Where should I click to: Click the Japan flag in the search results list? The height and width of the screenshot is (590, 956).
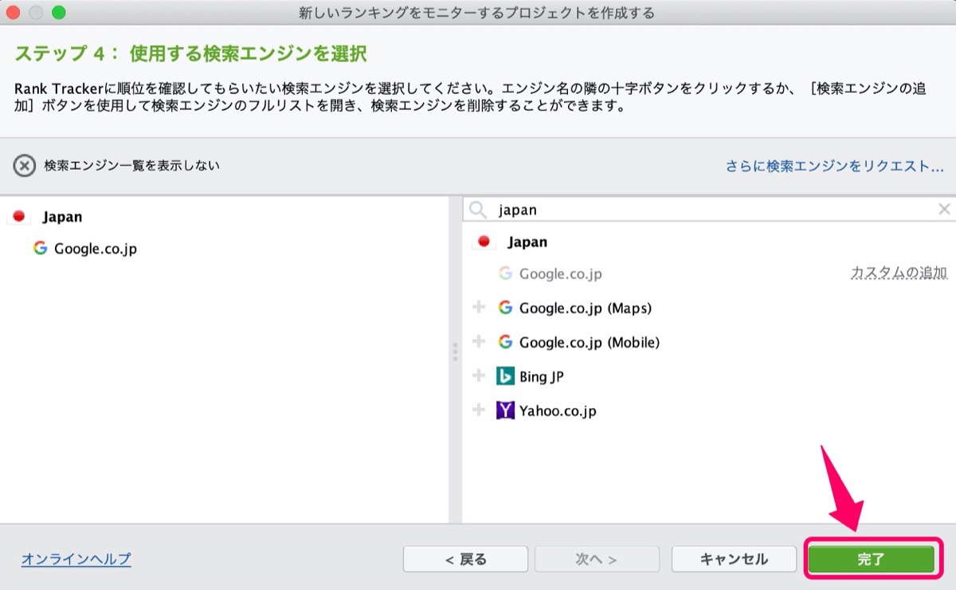483,242
